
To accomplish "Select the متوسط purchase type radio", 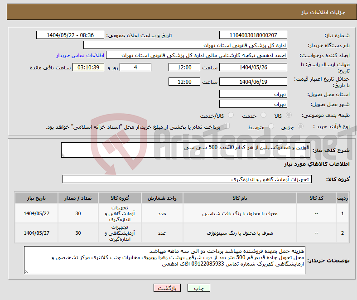I will pos(271,126).
